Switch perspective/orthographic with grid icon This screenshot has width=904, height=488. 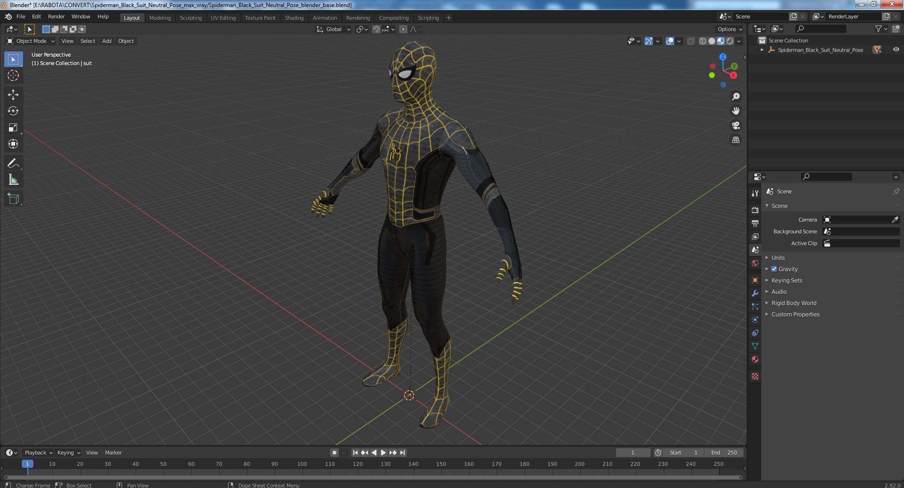(x=736, y=140)
